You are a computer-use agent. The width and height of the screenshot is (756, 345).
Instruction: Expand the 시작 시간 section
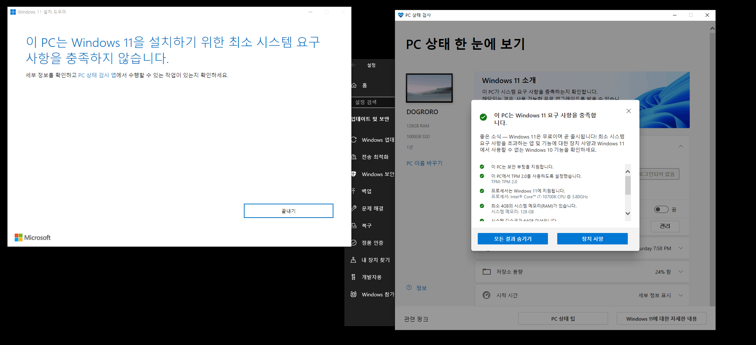pyautogui.click(x=681, y=295)
